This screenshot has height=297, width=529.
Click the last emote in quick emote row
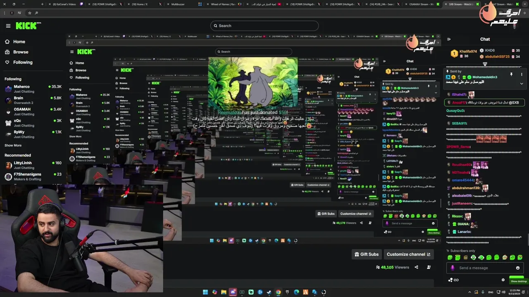(x=520, y=257)
